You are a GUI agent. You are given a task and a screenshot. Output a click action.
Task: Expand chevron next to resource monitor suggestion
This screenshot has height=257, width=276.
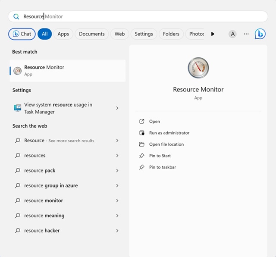[x=117, y=201]
